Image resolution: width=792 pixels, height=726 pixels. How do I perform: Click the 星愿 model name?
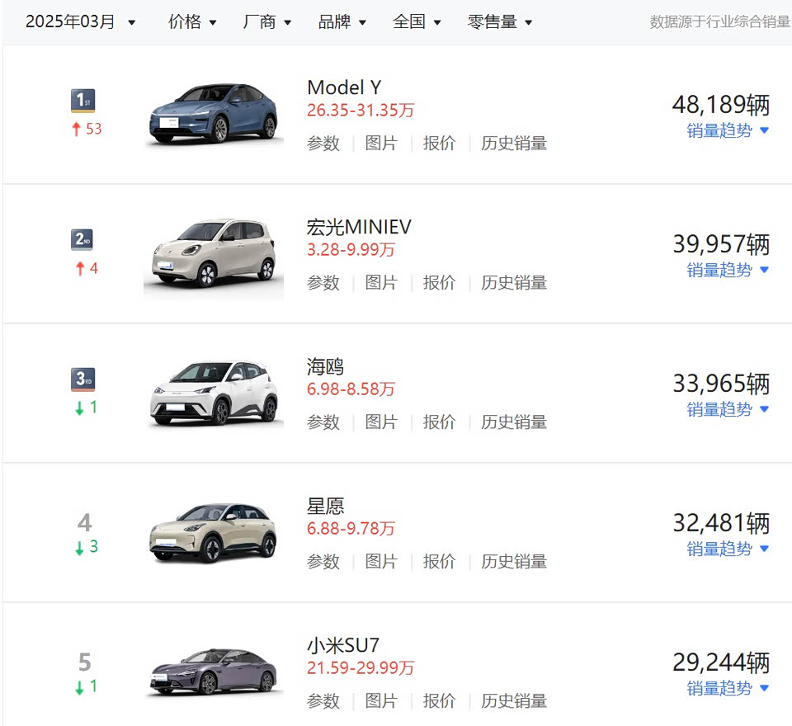pos(326,506)
